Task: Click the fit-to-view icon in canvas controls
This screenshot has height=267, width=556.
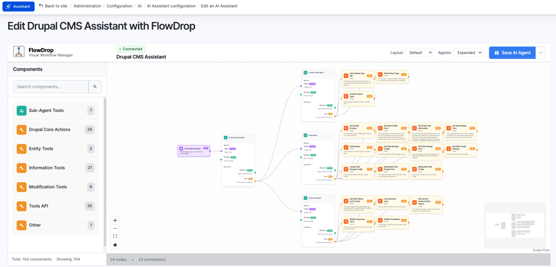Action: (115, 236)
